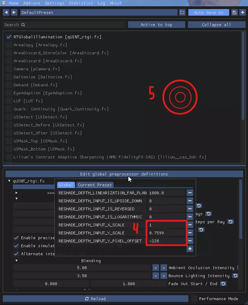Open the Home tab
248x305 pixels.
(x=14, y=3)
